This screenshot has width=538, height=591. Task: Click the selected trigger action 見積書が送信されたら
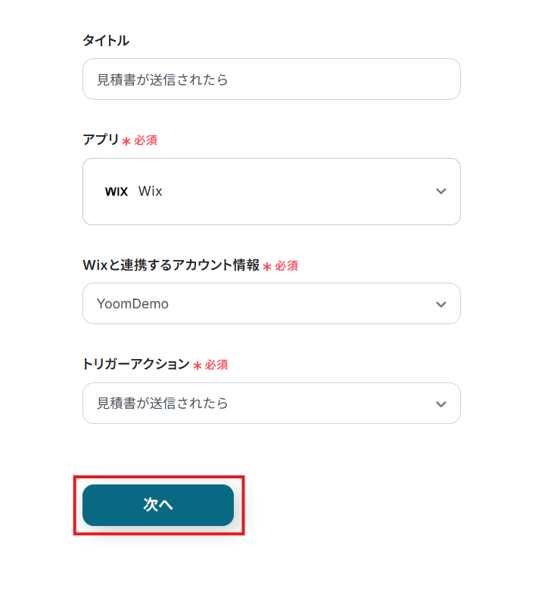(x=163, y=404)
